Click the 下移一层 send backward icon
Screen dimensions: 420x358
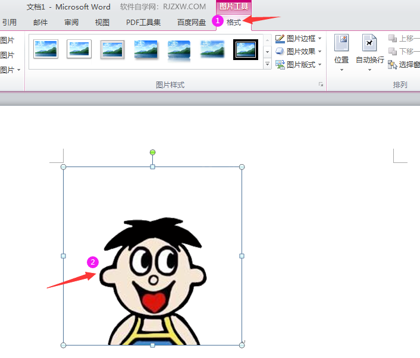393,51
